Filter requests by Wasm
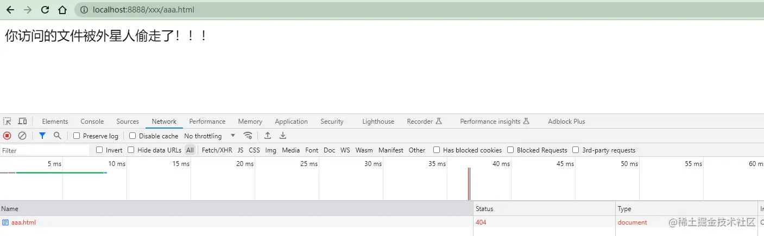764x236 pixels. (x=364, y=150)
